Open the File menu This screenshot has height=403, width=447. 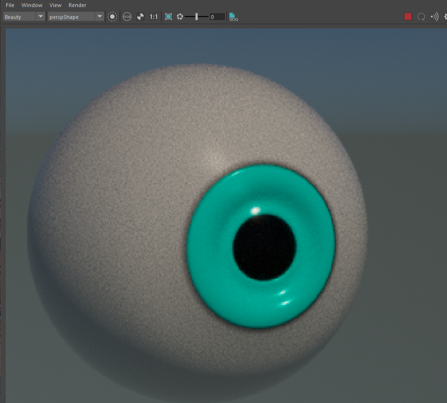click(x=10, y=5)
